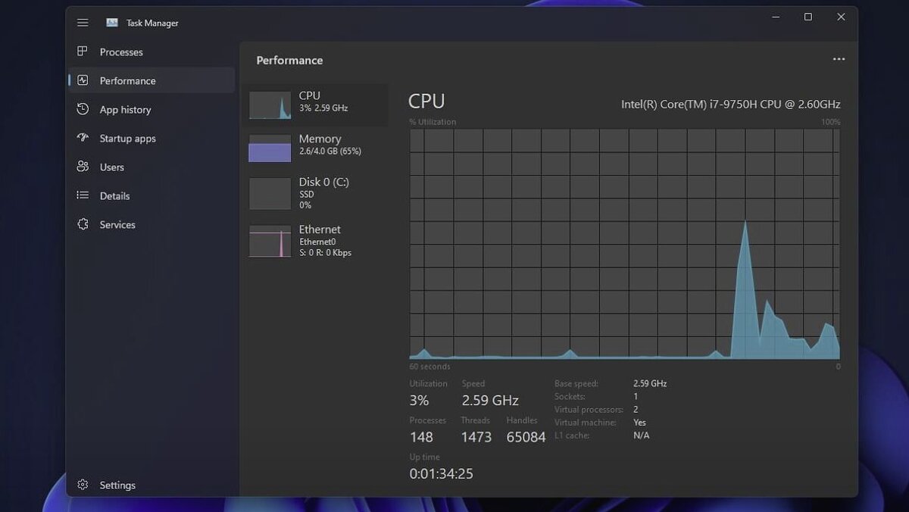909x512 pixels.
Task: Click the Disk 0 (C:) label
Action: tap(323, 182)
